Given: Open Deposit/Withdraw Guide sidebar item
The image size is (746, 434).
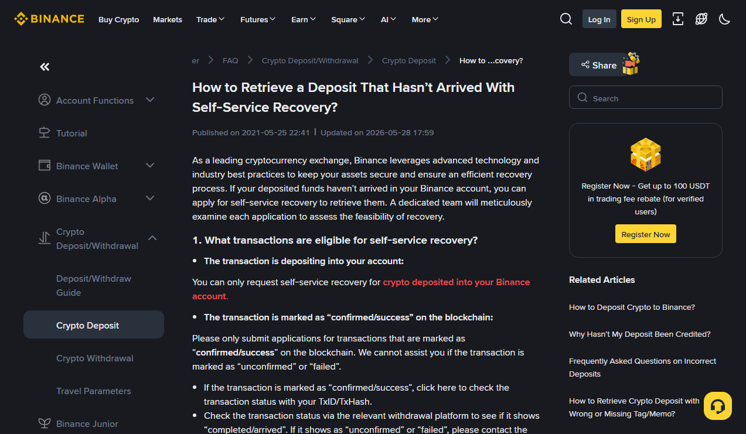Looking at the screenshot, I should (x=94, y=285).
